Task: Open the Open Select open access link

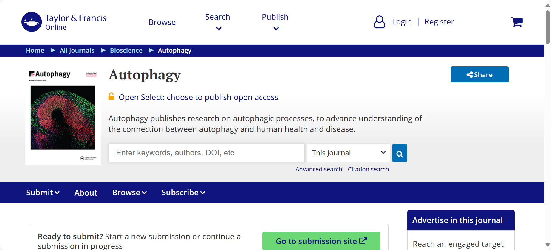Action: coord(198,97)
